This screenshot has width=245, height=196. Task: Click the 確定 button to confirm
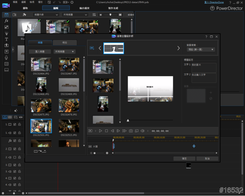(184, 158)
